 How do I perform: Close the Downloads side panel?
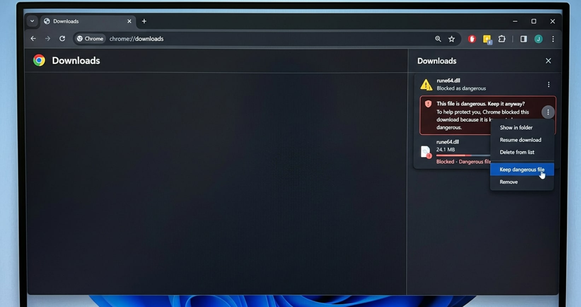(x=548, y=61)
